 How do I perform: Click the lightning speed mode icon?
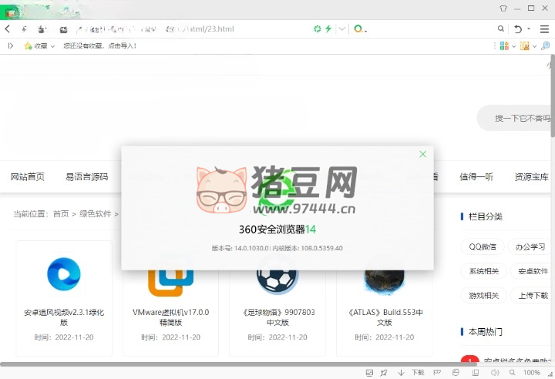329,29
